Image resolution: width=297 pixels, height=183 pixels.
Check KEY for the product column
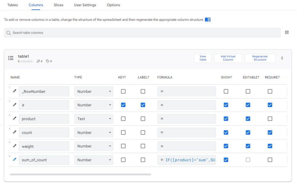click(123, 119)
